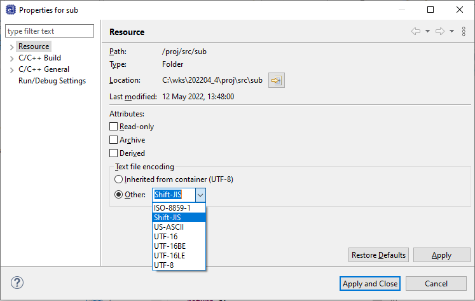Click the type filter text field

pyautogui.click(x=50, y=31)
